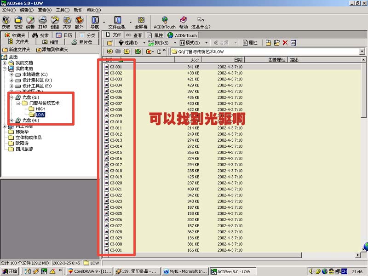The image size is (368, 276).
Task: Collapse the 我的电脑 tree node
Action: pos(5,69)
